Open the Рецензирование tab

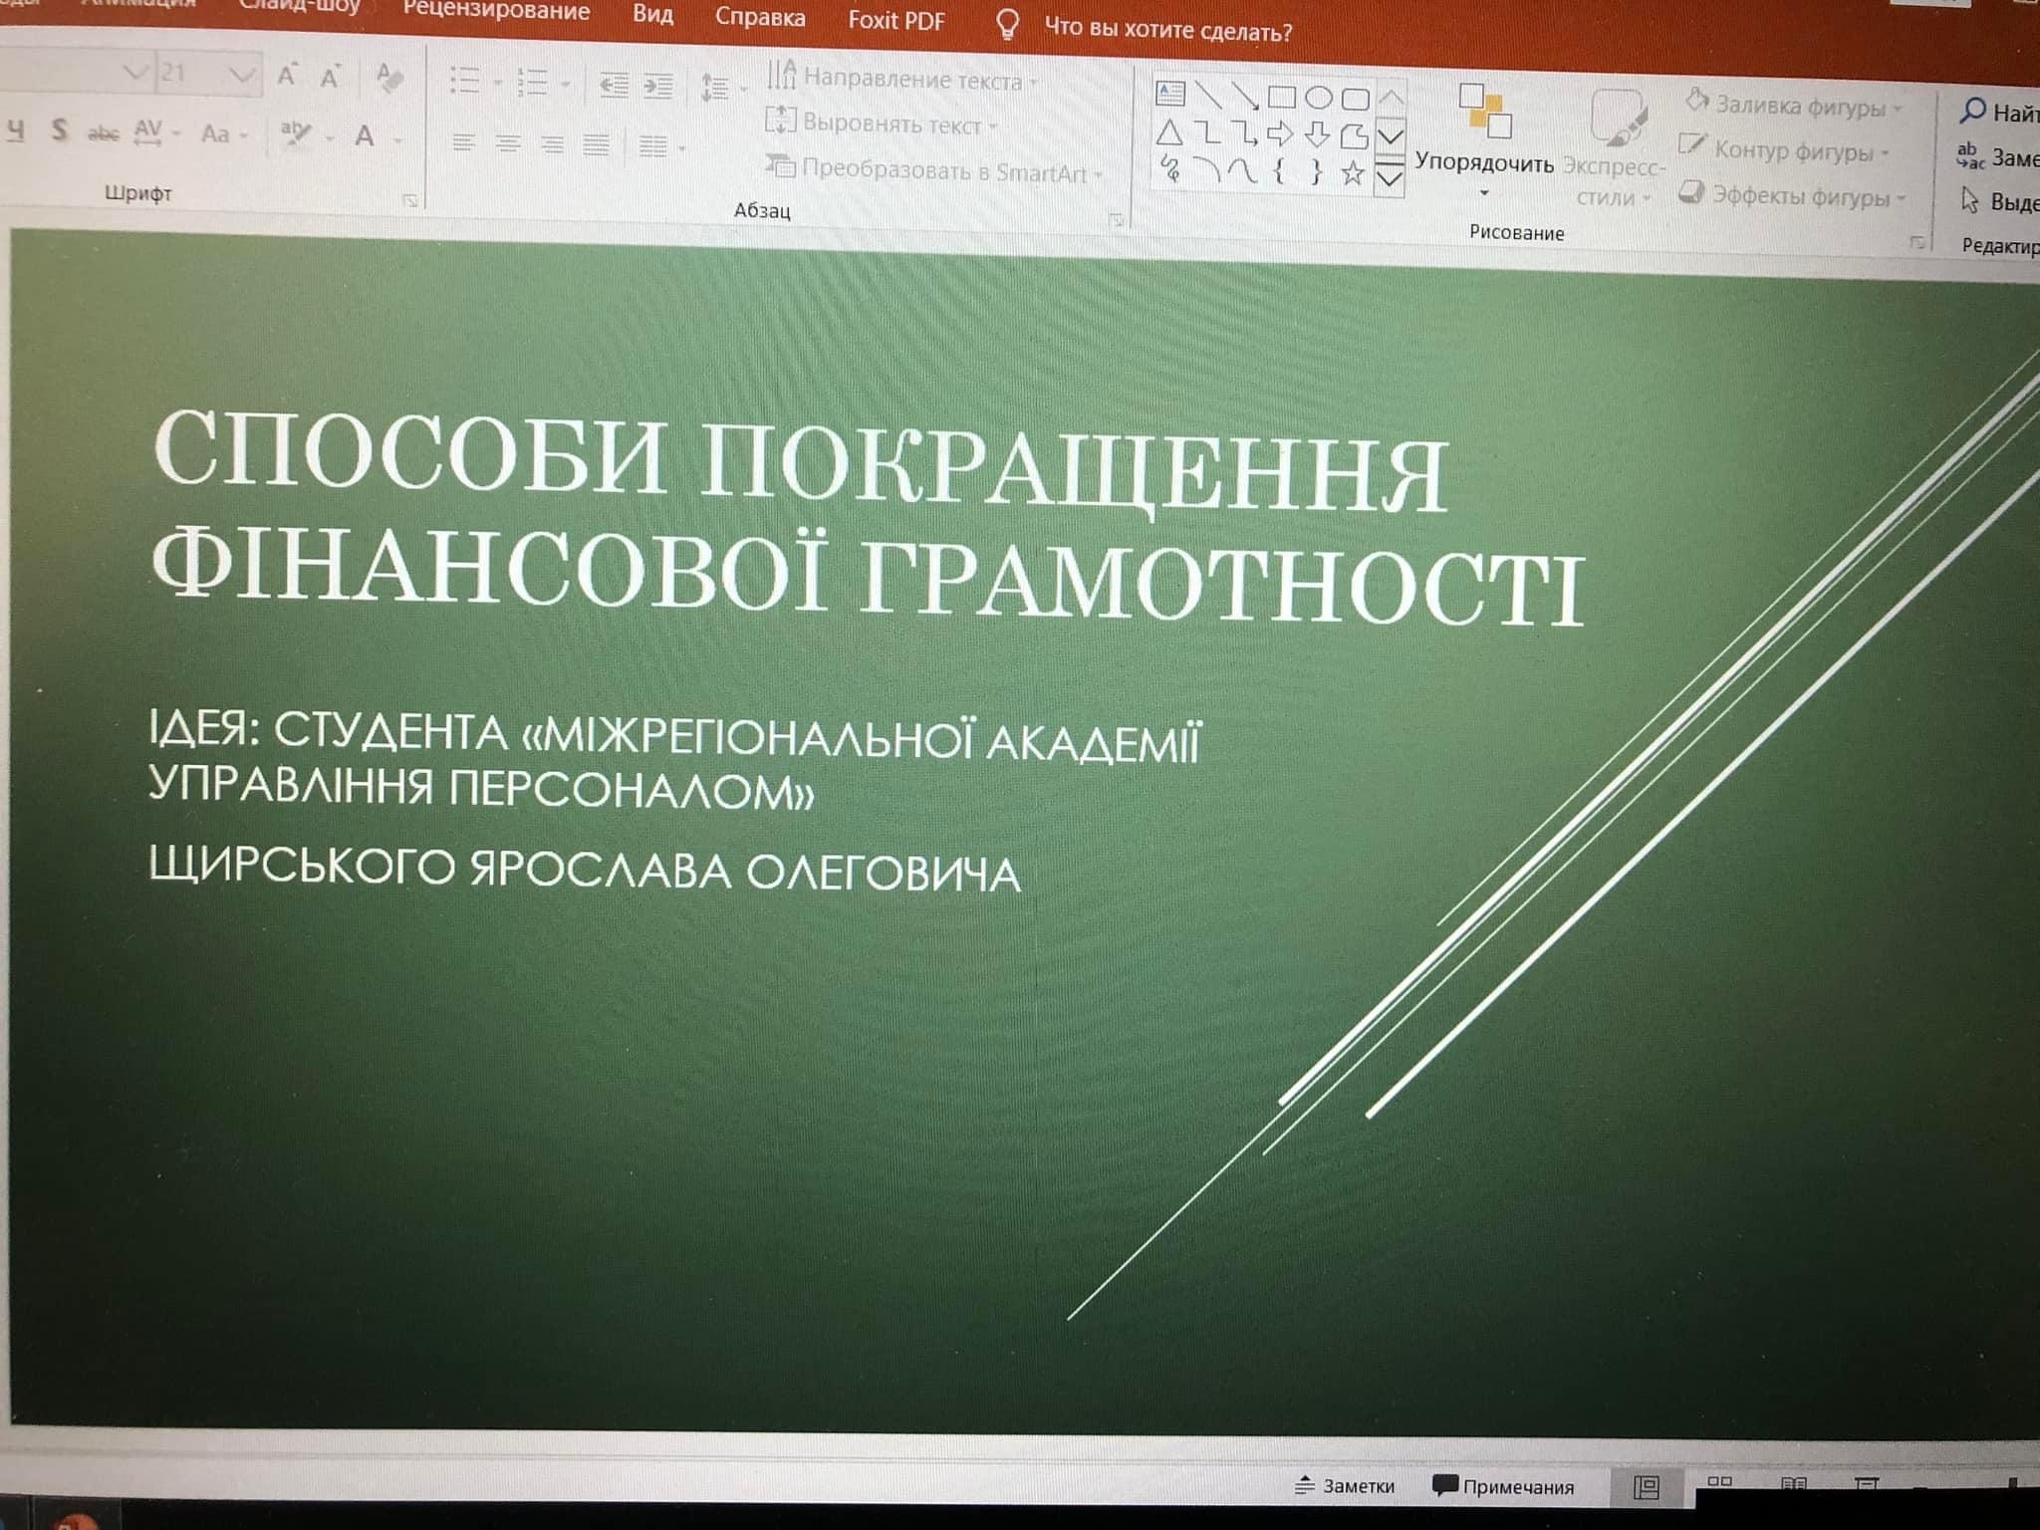pos(496,12)
